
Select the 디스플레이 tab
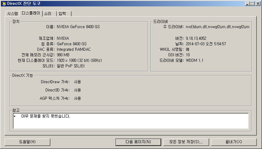(x=31, y=13)
